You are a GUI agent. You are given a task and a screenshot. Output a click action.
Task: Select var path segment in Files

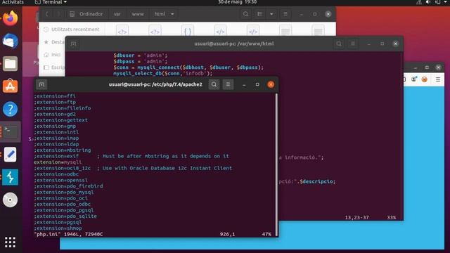[117, 14]
